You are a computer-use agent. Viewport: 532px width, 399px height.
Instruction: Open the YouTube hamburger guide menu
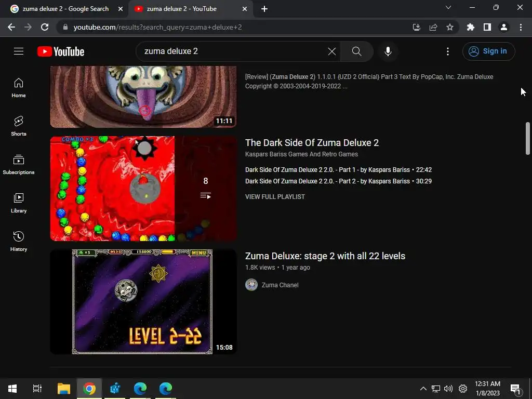(19, 51)
